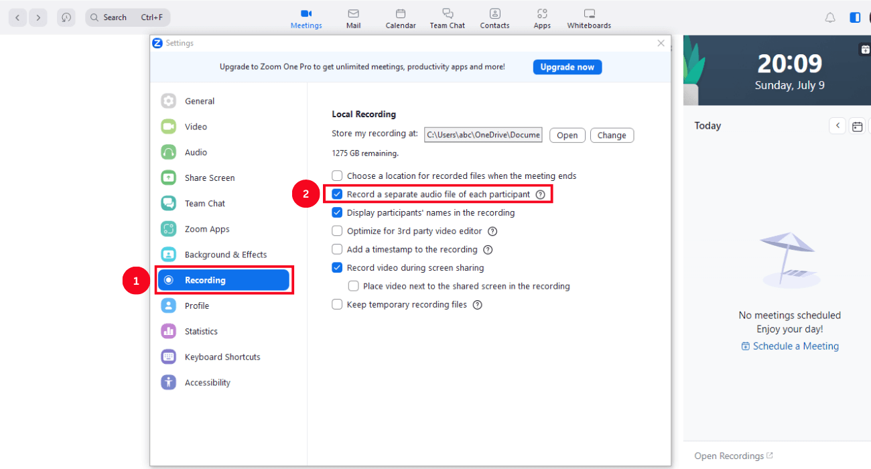Click the add-calendar icon on the clock banner

coord(865,50)
